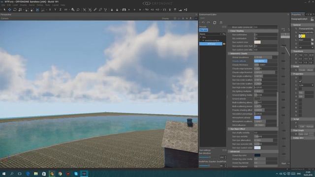Collapse the Script section in Properties
This screenshot has width=315, height=177.
[x=292, y=119]
